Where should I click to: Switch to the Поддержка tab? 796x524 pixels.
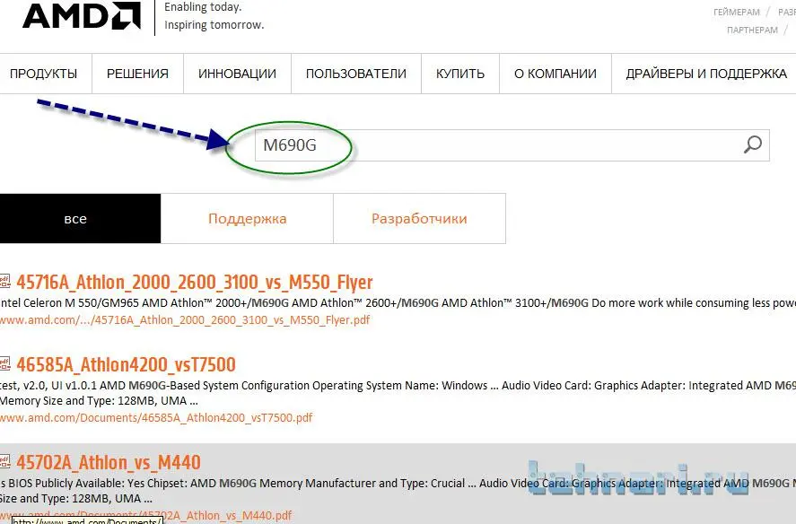[247, 218]
